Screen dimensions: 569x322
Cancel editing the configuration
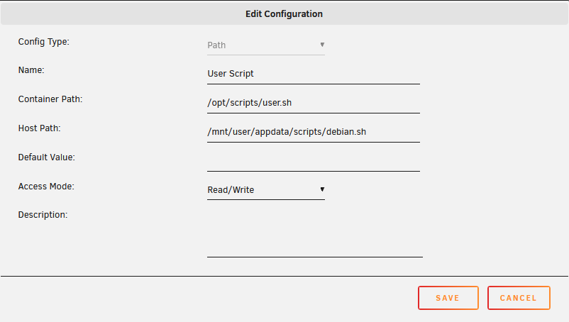pos(519,298)
